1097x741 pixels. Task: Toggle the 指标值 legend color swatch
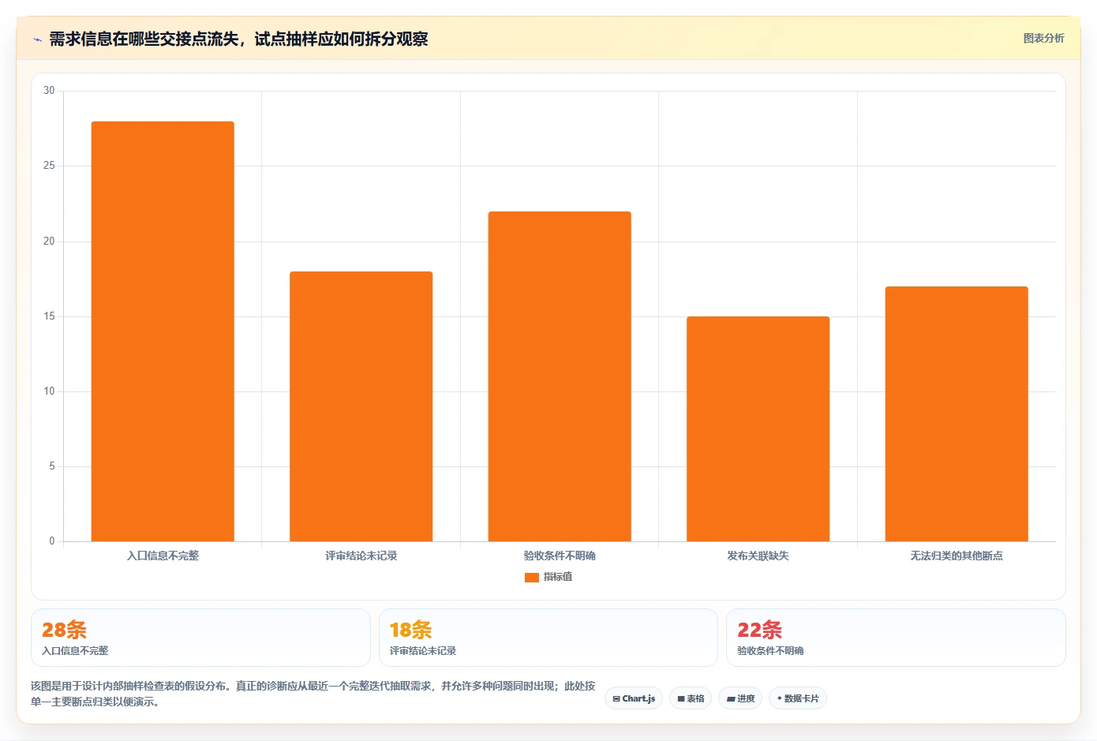click(x=531, y=577)
